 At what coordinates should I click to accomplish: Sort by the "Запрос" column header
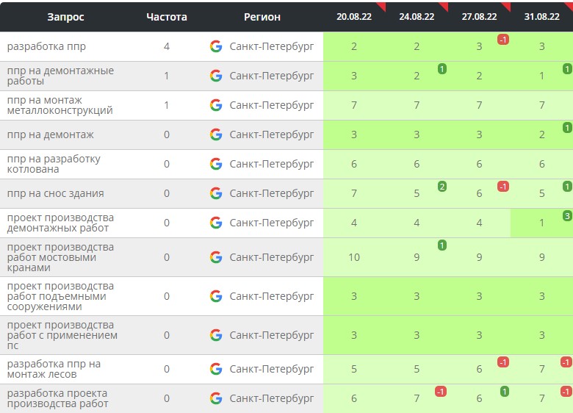(66, 17)
